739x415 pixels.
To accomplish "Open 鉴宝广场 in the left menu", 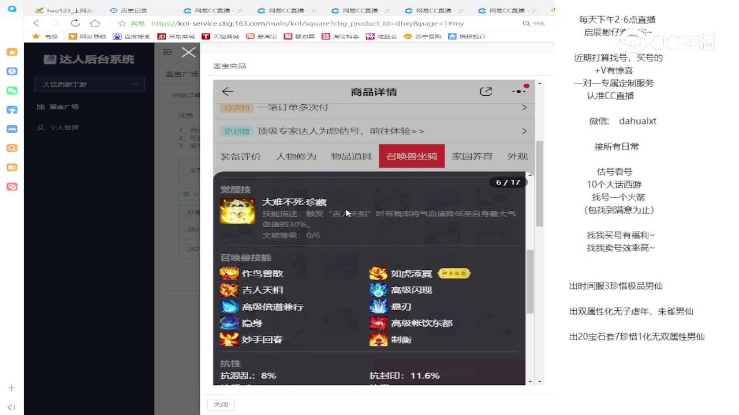I will coord(64,107).
